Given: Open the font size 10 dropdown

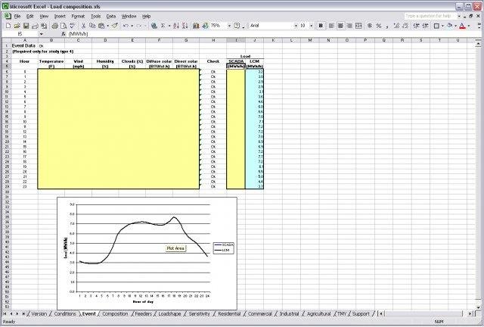Looking at the screenshot, I should (x=311, y=26).
